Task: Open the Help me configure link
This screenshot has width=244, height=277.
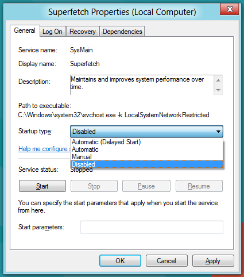Action: (x=44, y=149)
